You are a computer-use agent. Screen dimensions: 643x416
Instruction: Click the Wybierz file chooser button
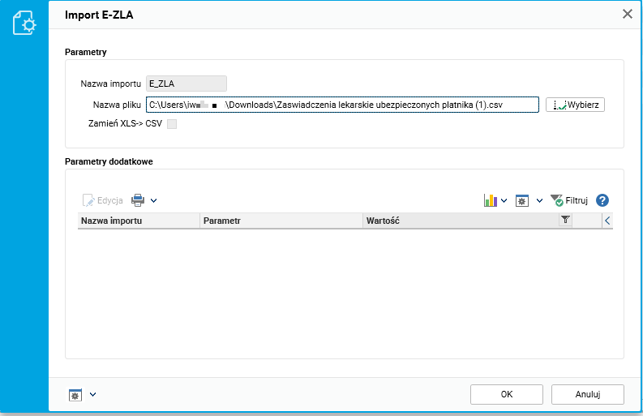coord(575,105)
